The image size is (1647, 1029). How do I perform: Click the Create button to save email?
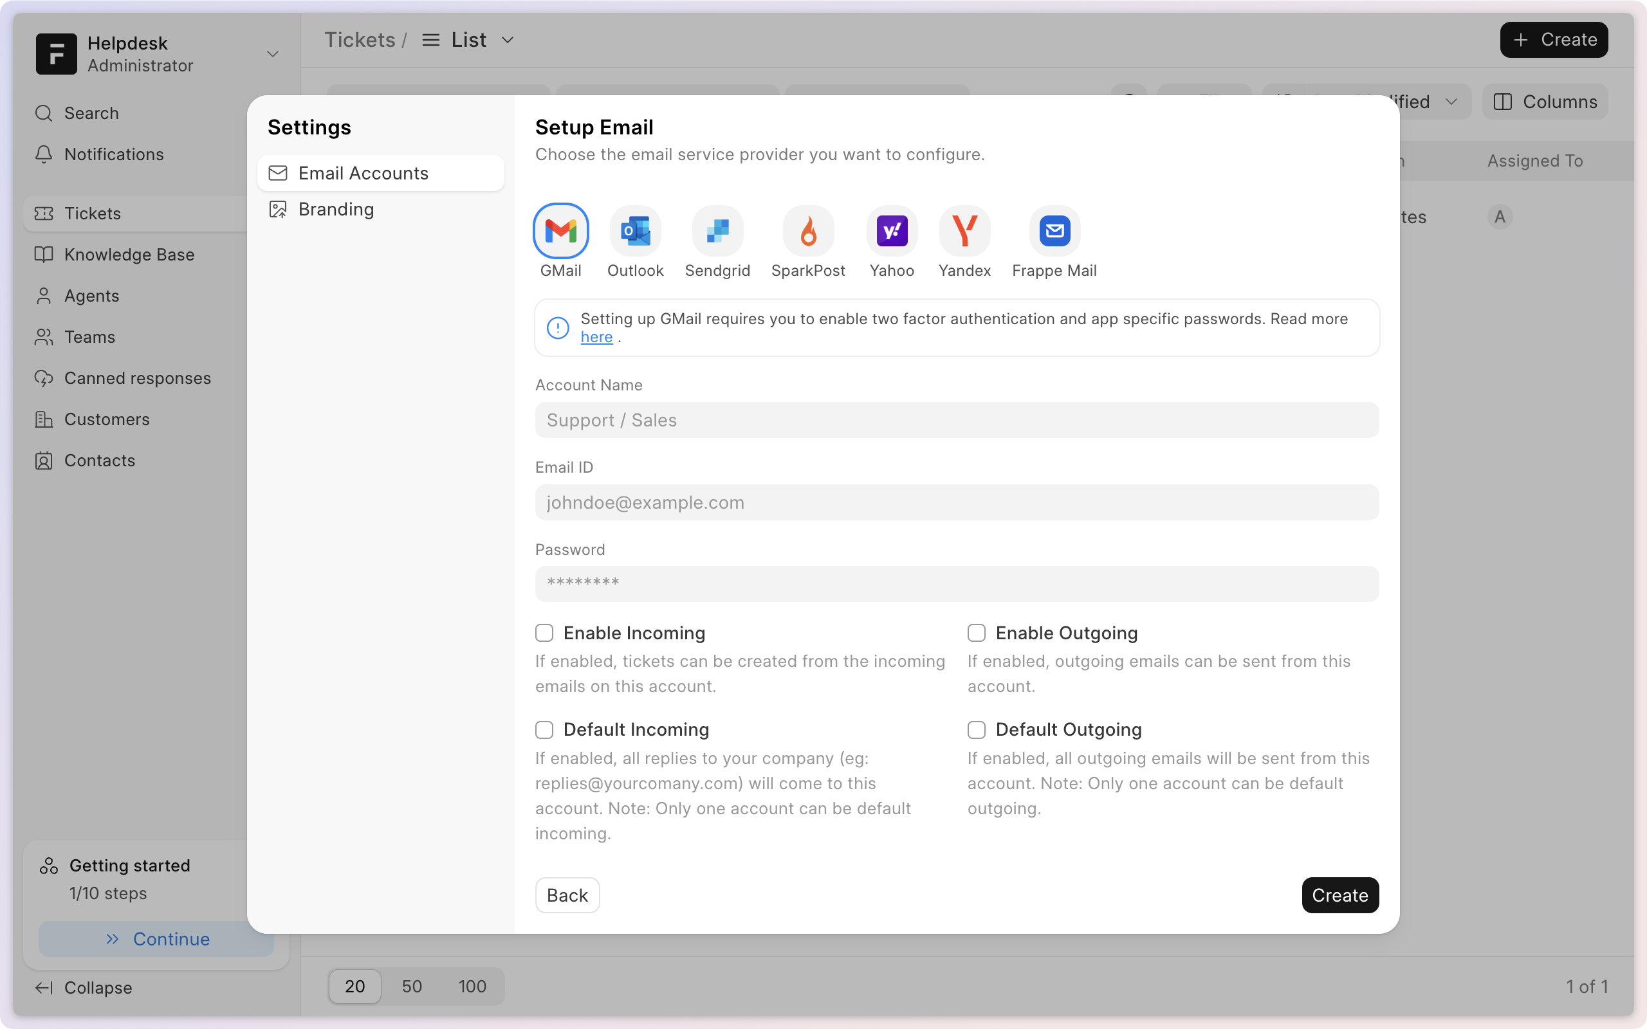1339,895
